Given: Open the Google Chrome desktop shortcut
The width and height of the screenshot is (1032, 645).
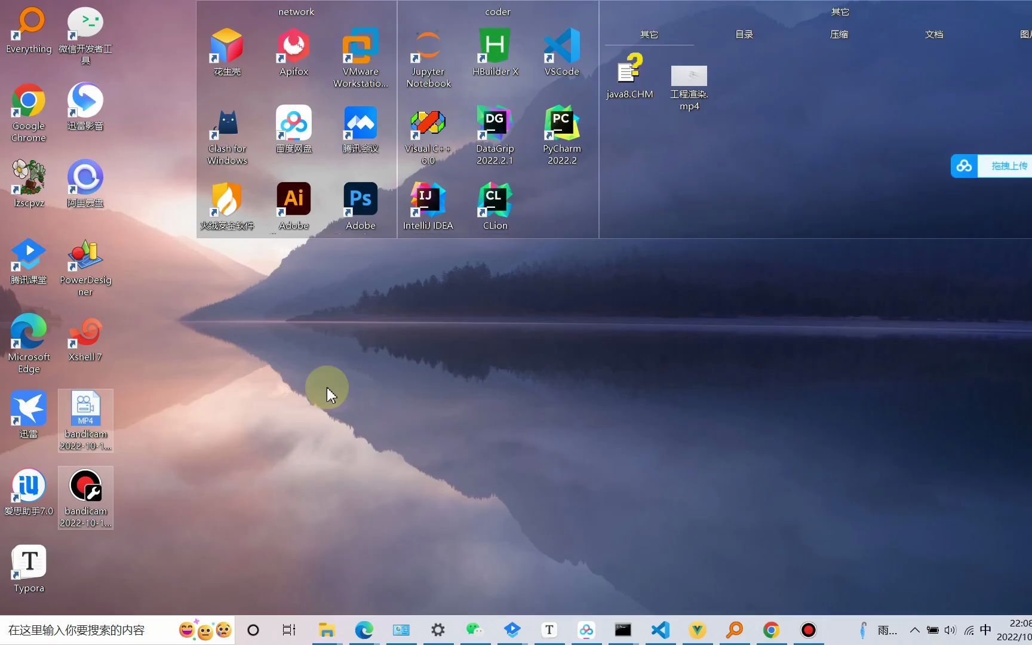Looking at the screenshot, I should tap(29, 113).
